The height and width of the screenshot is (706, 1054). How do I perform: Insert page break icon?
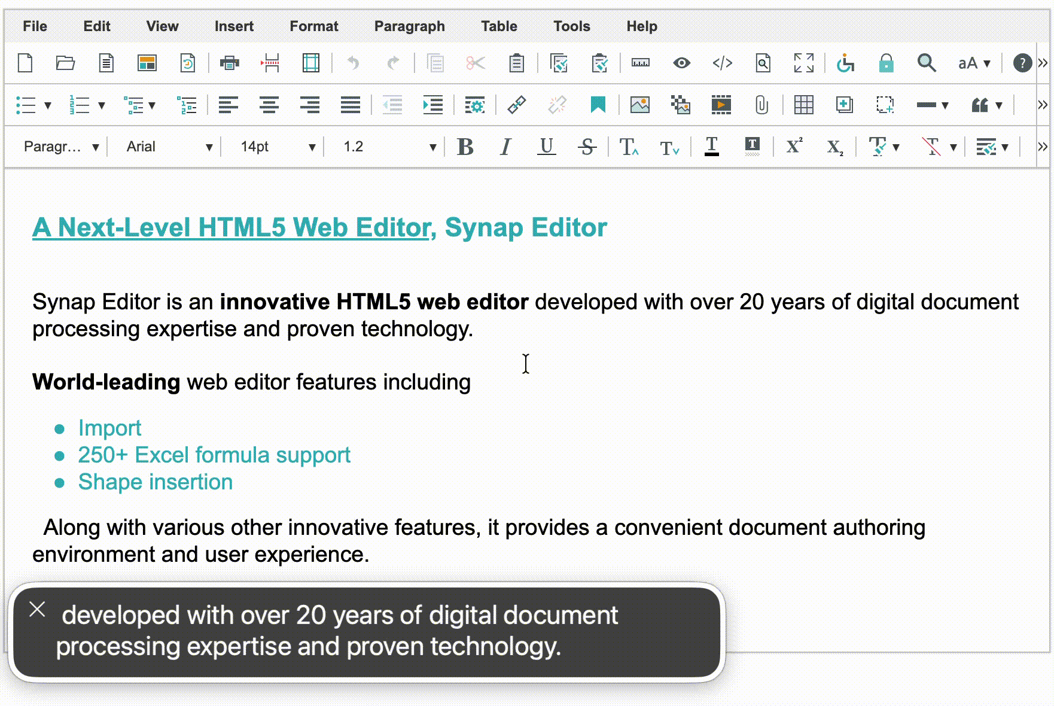pyautogui.click(x=270, y=63)
